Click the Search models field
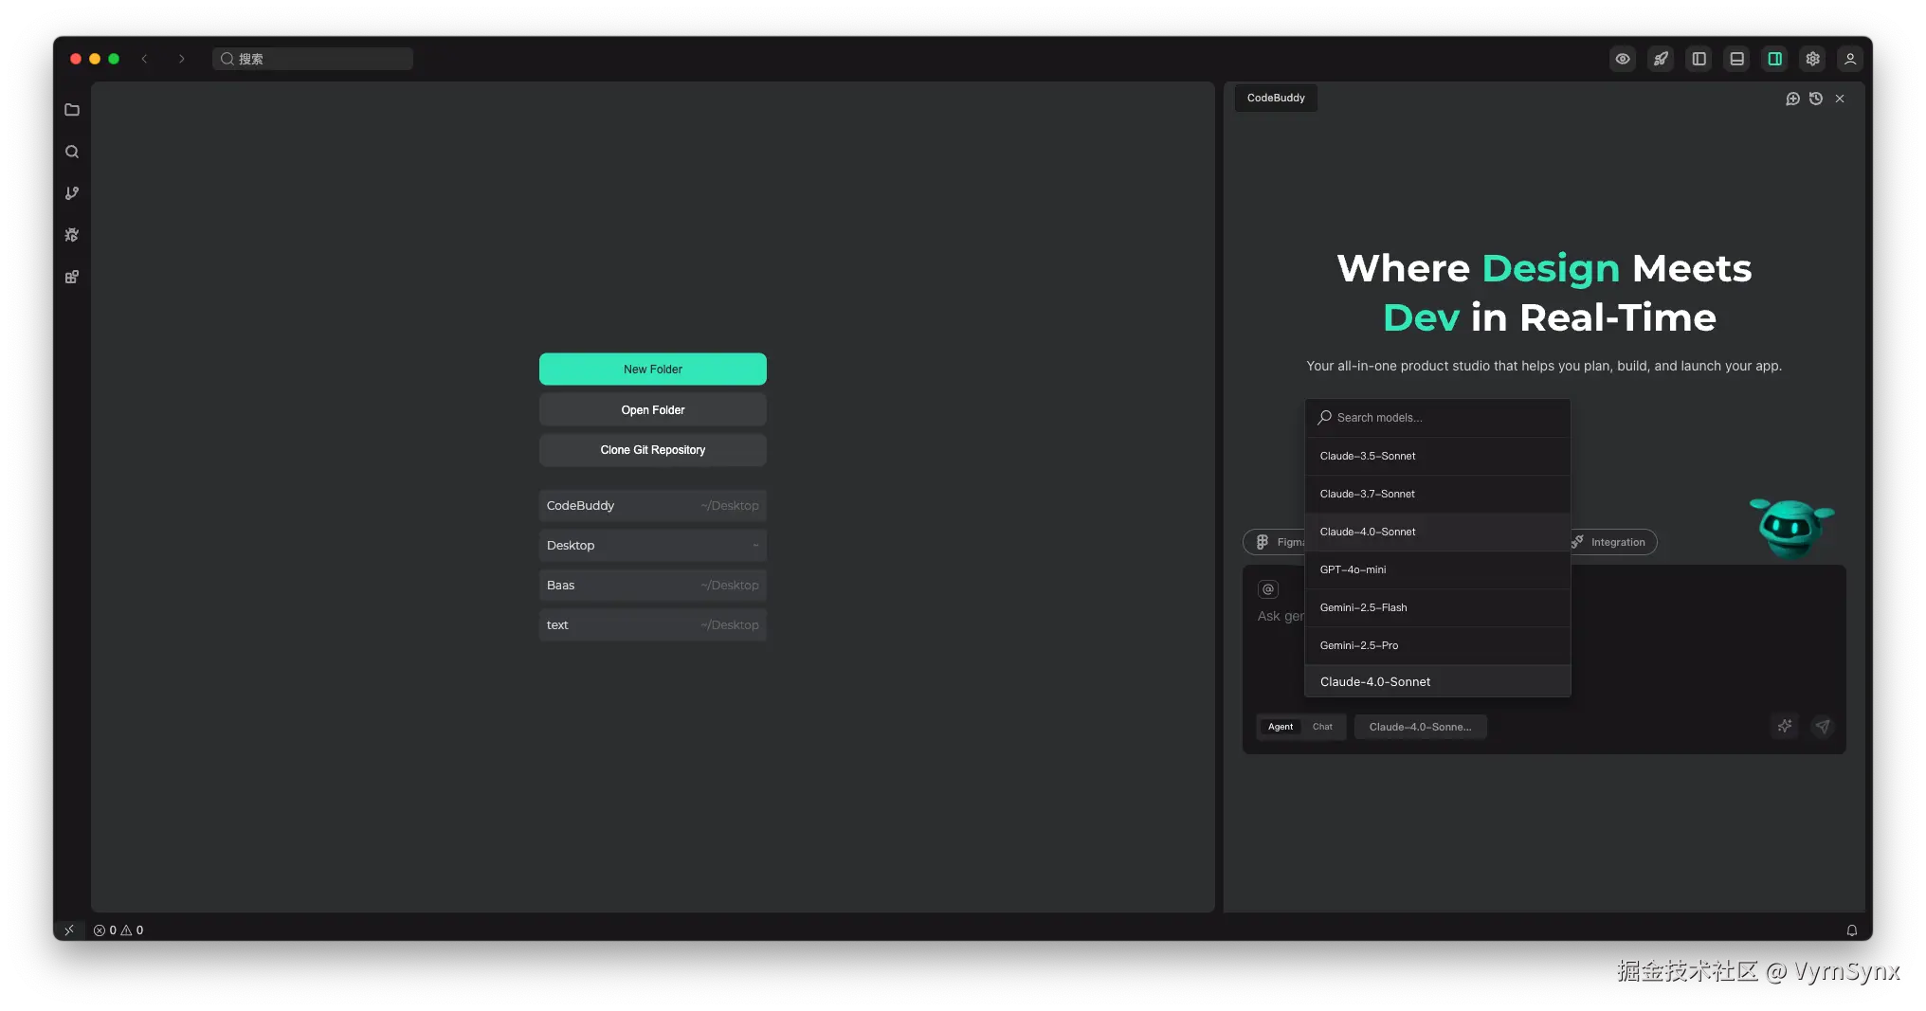The width and height of the screenshot is (1926, 1011). [1438, 418]
